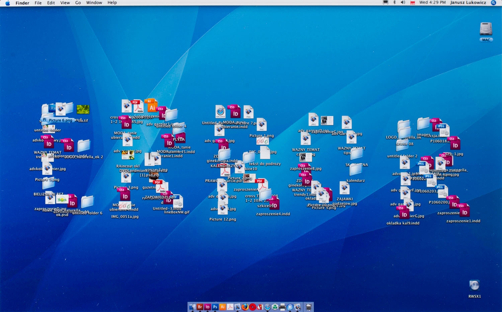Select the zaproszenie1.indd file icon

[x=465, y=210]
